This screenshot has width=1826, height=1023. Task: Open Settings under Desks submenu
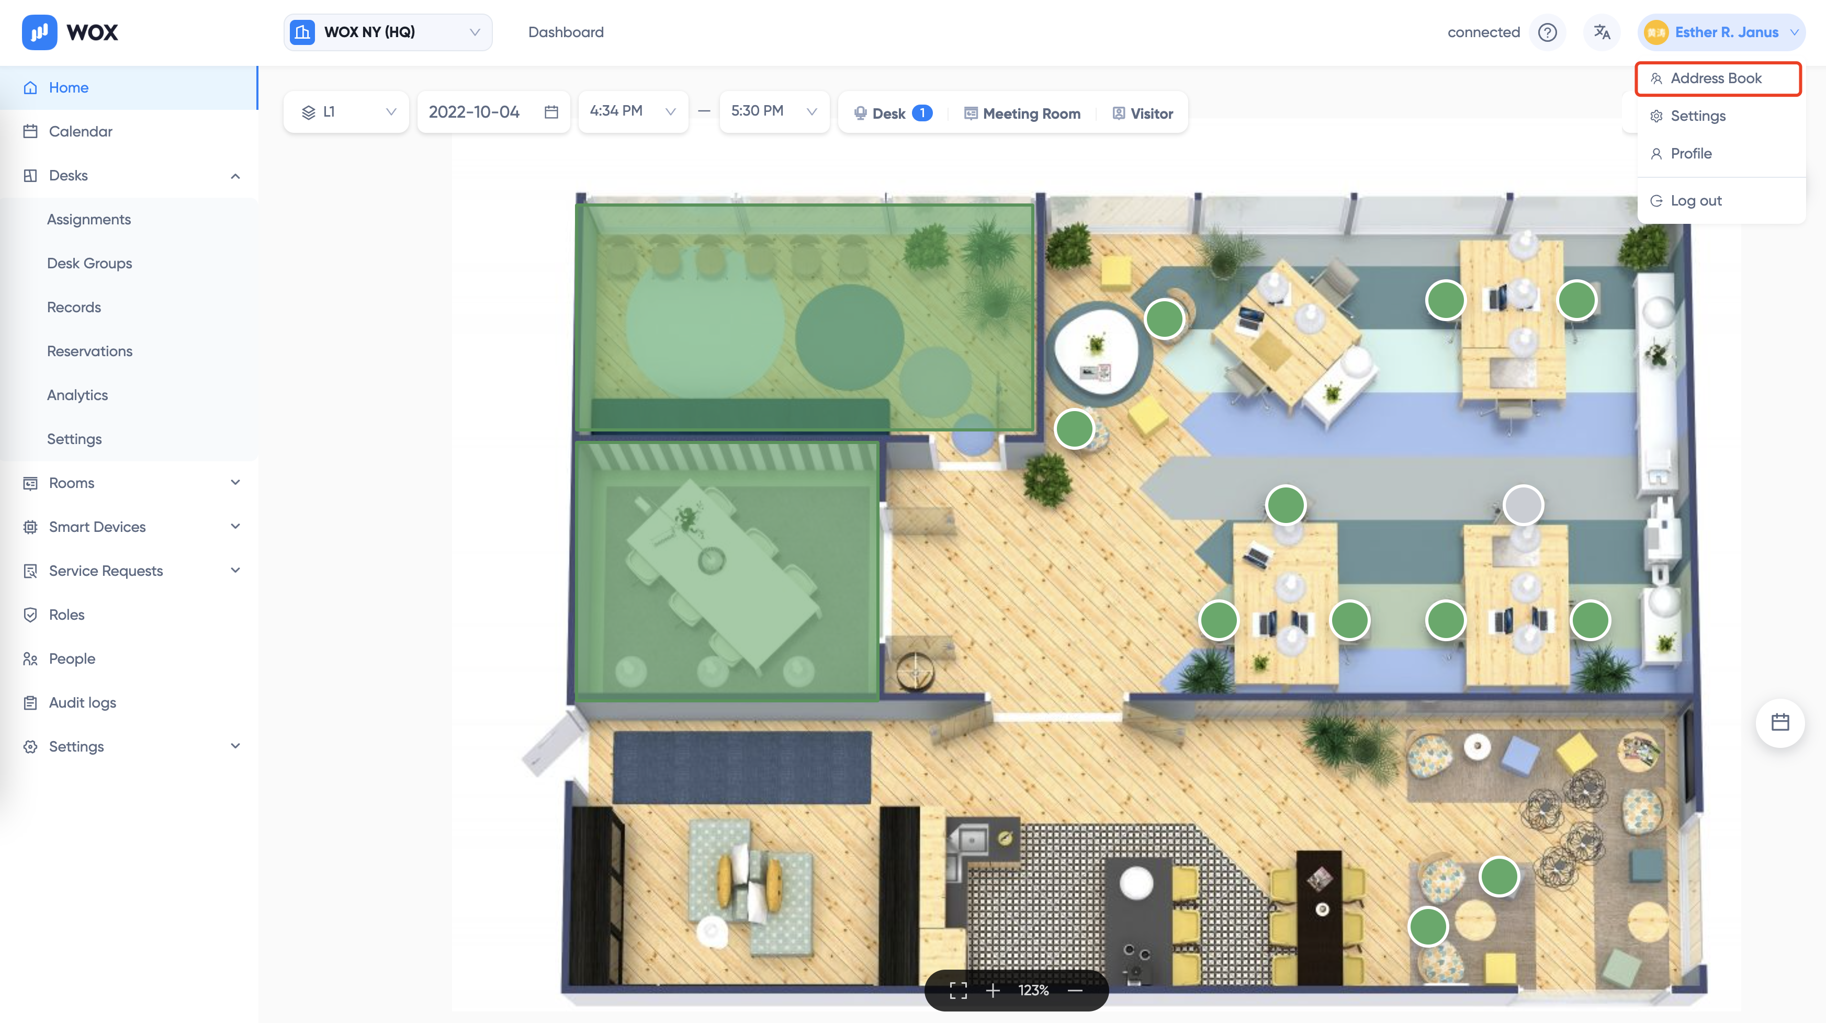74,439
